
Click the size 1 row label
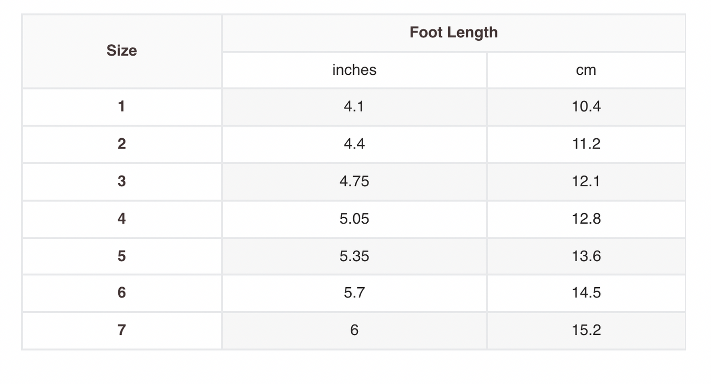[x=122, y=106]
